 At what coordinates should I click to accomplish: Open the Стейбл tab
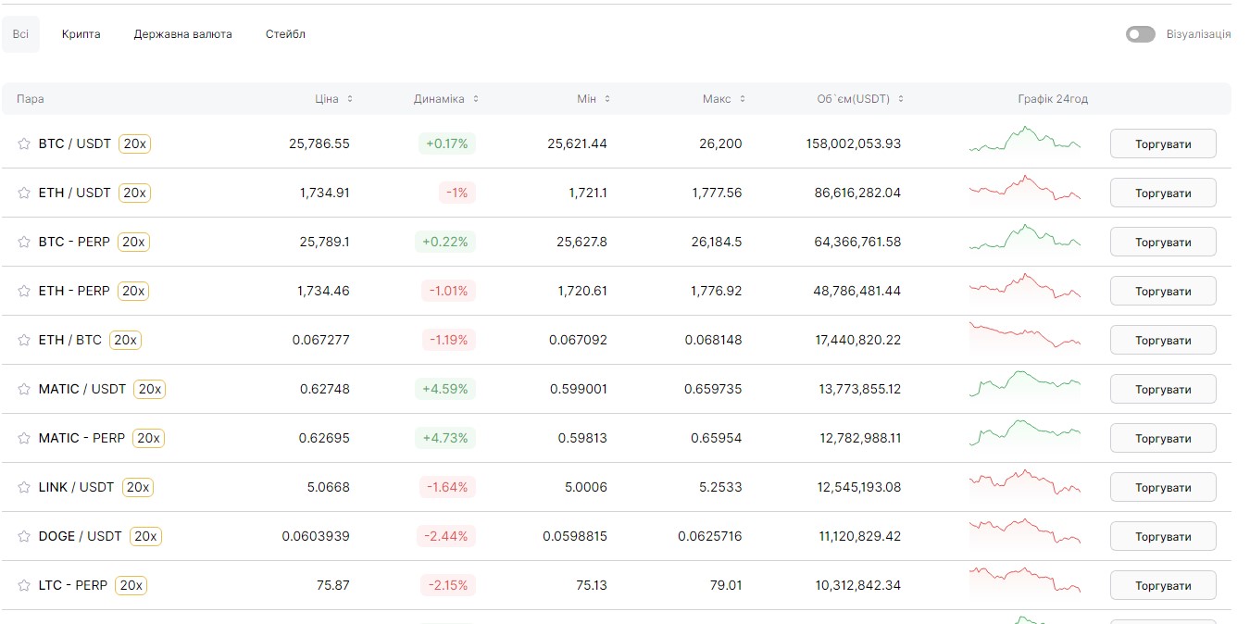(285, 33)
